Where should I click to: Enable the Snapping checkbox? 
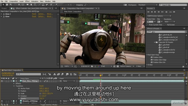tap(75, 5)
